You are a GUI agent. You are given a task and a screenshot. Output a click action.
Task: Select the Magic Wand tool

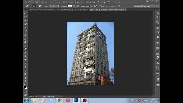pyautogui.click(x=25, y=24)
